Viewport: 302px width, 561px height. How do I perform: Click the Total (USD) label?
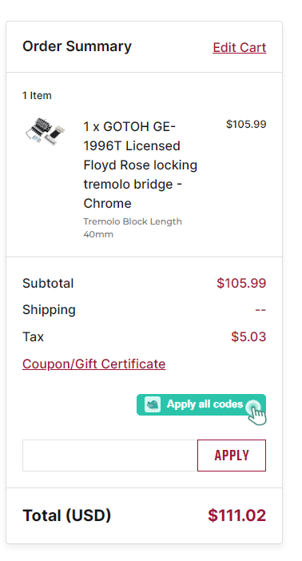click(x=67, y=515)
